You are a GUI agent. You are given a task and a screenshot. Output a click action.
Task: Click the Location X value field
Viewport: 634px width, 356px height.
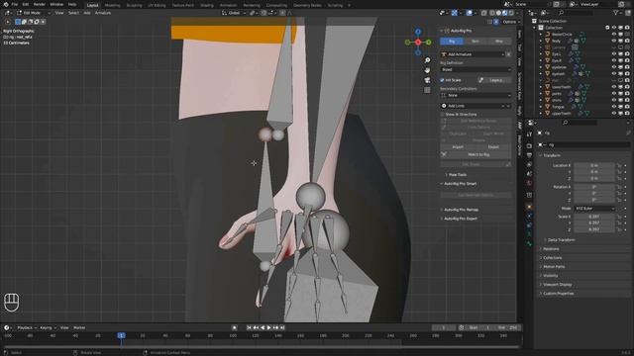pos(594,165)
